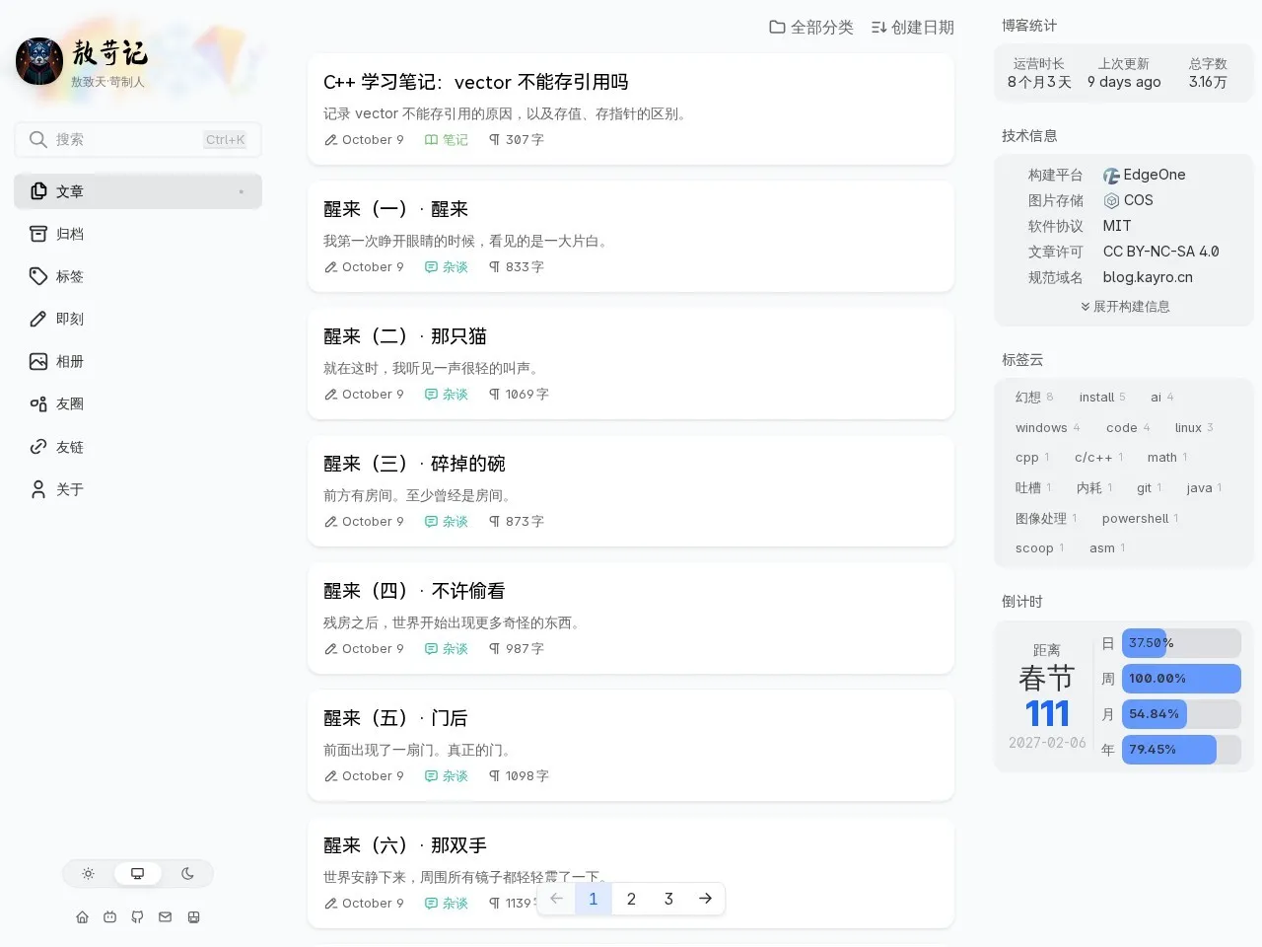Switch to dark theme
The image size is (1262, 947).
(x=187, y=874)
